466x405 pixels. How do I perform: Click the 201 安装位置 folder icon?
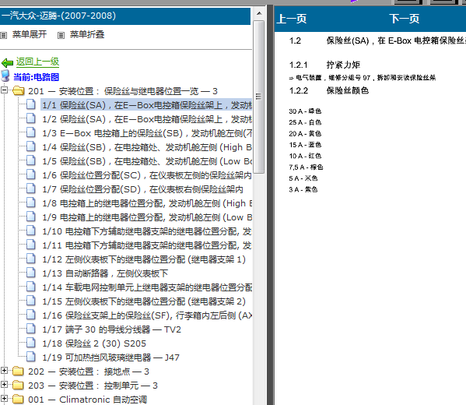(19, 91)
